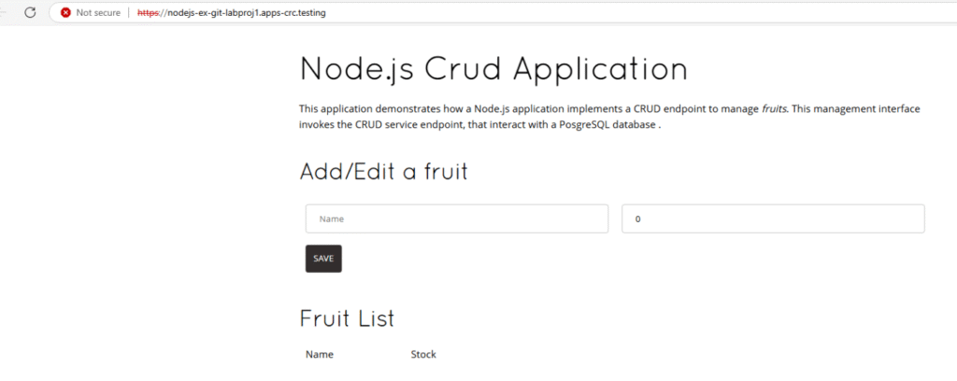This screenshot has width=957, height=381.
Task: Click the "Add/Edit a fruit" heading
Action: point(383,172)
